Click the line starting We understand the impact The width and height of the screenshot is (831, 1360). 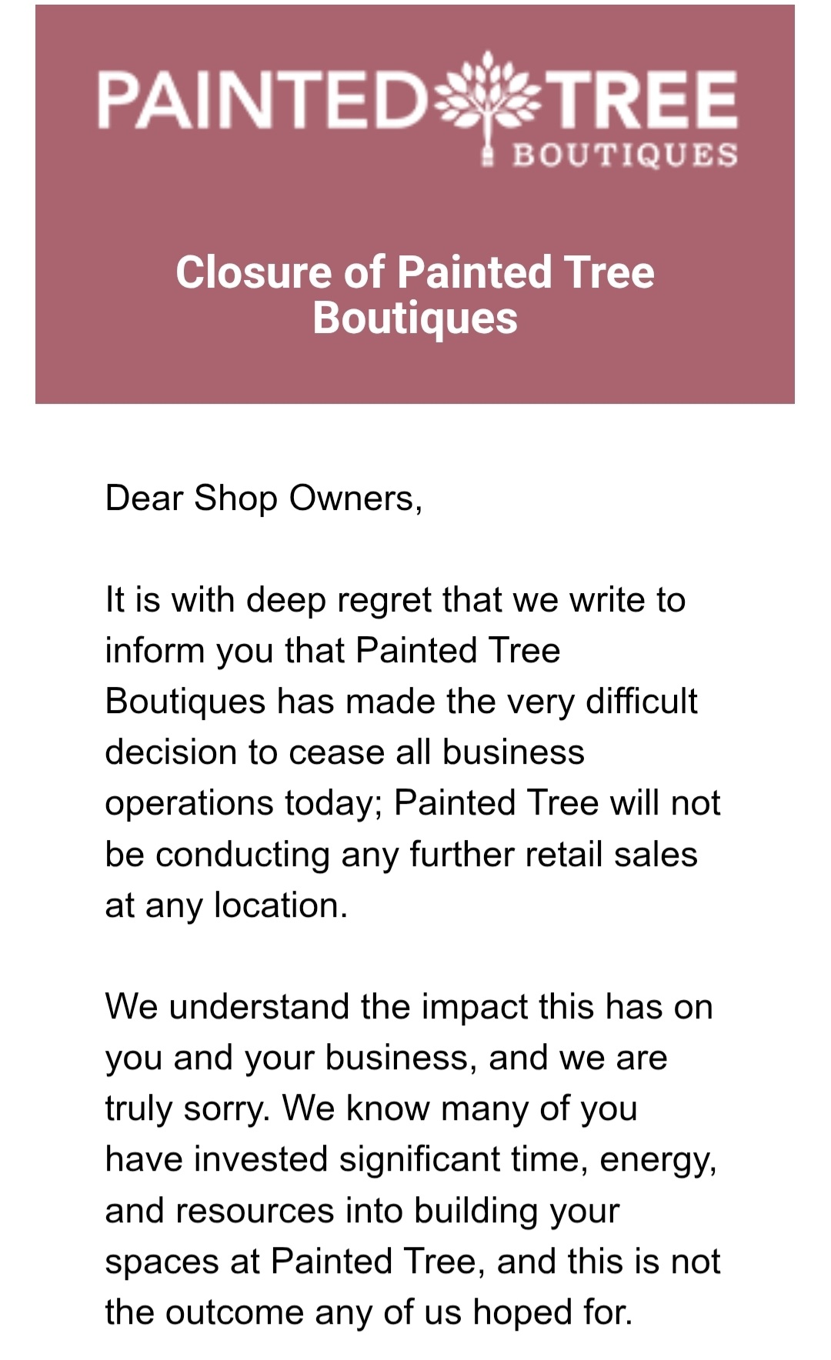pyautogui.click(x=409, y=1007)
